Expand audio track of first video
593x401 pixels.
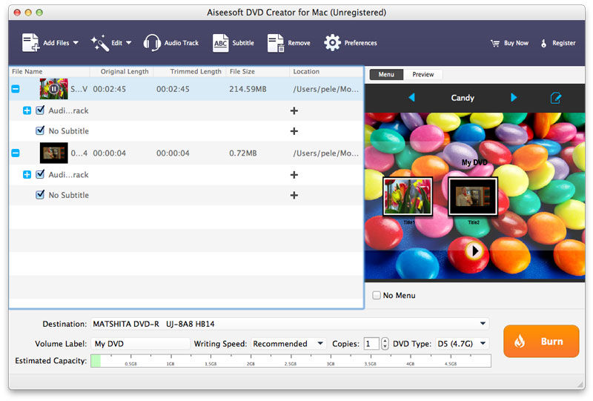(27, 110)
